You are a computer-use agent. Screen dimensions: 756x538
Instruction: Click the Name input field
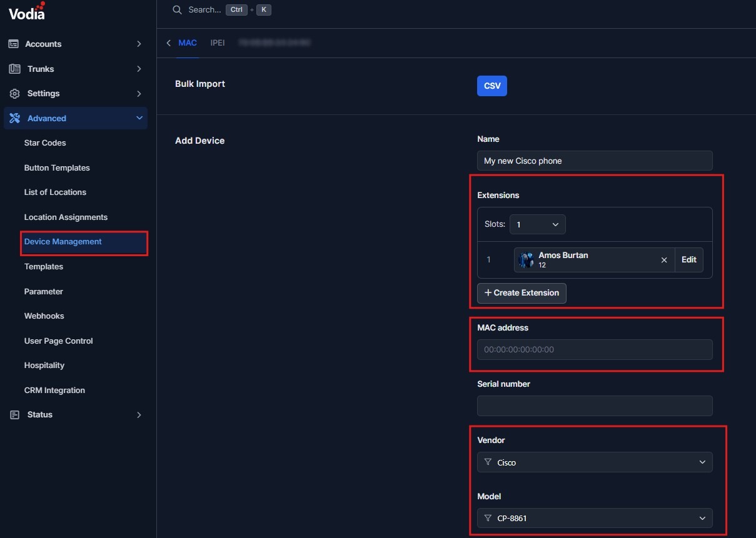(595, 161)
